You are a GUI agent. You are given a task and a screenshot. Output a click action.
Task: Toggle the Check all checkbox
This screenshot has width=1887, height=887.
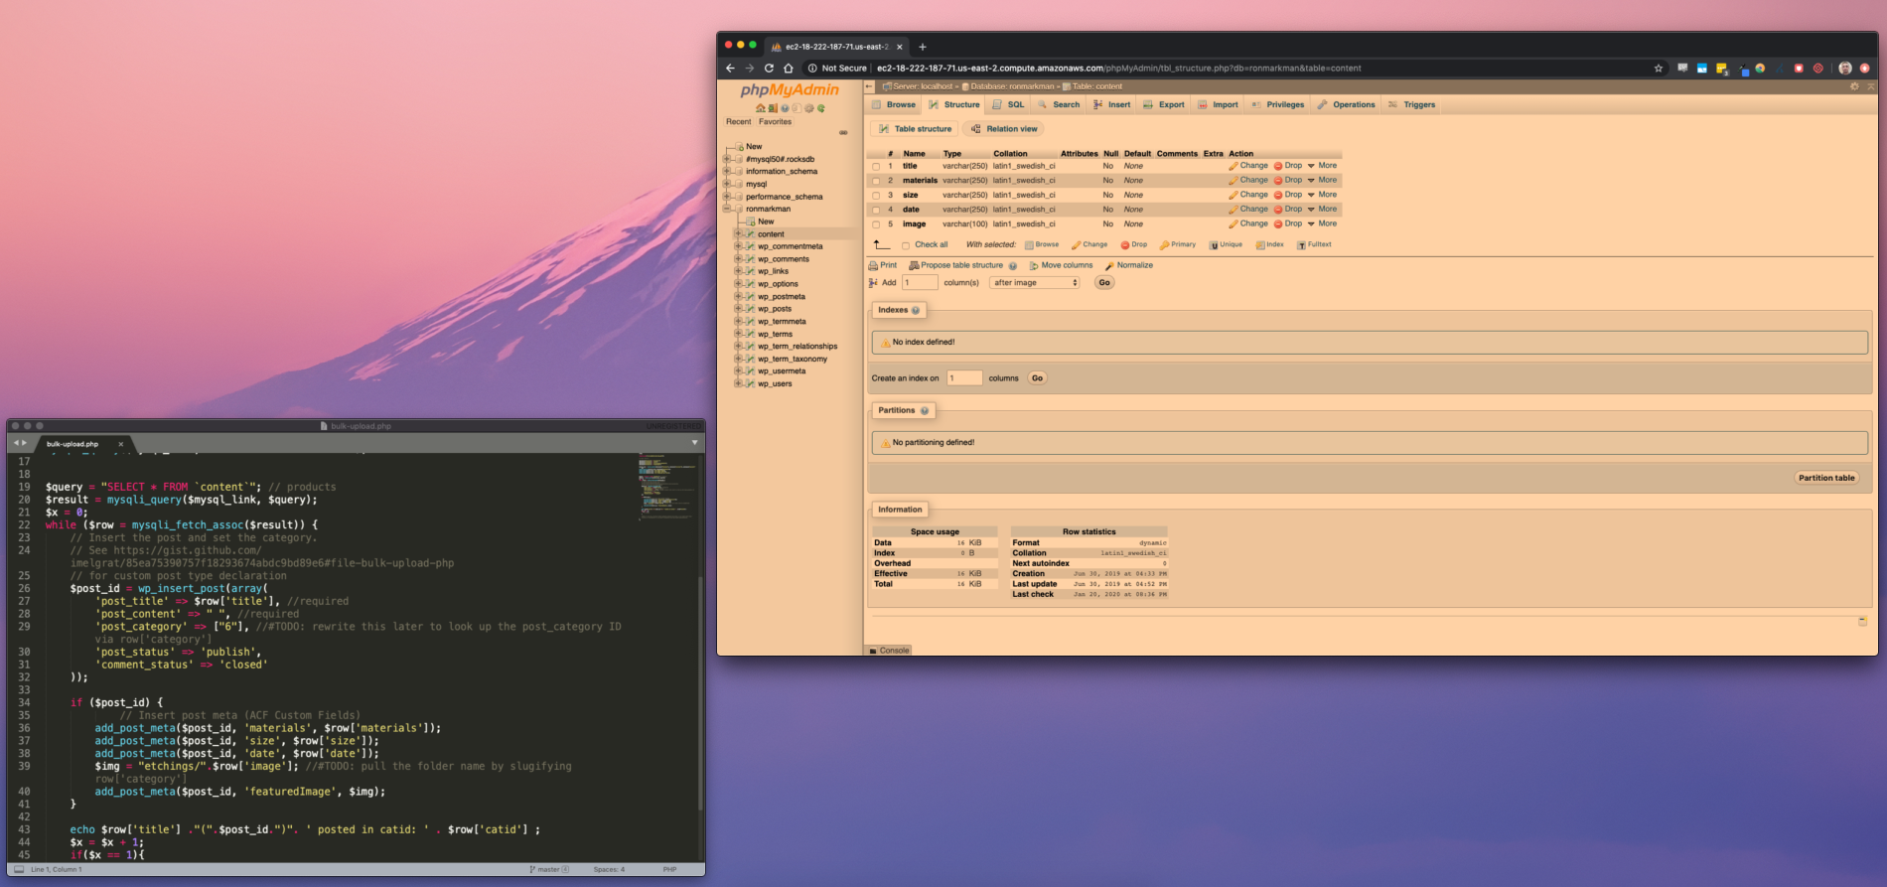pyautogui.click(x=906, y=245)
